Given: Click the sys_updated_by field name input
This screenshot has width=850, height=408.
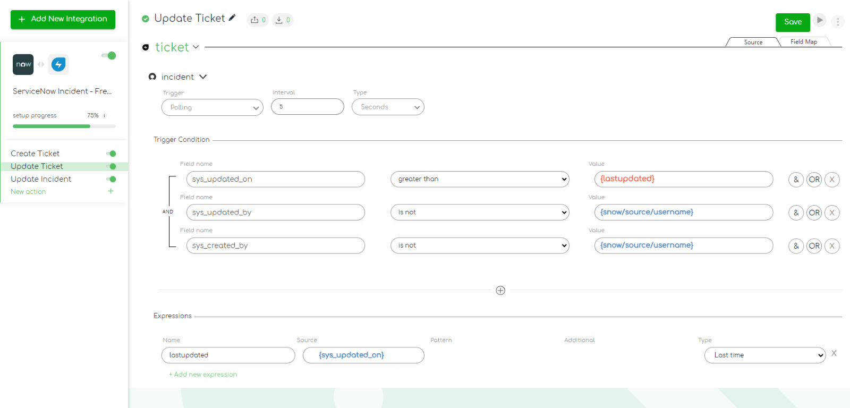Looking at the screenshot, I should tap(276, 212).
